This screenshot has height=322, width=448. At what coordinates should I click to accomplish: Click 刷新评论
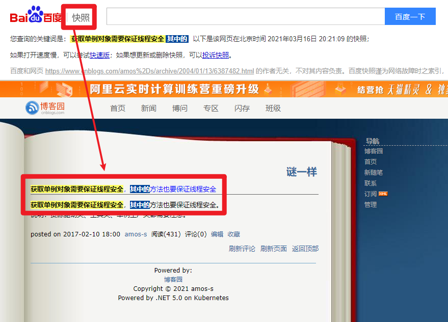pos(242,249)
